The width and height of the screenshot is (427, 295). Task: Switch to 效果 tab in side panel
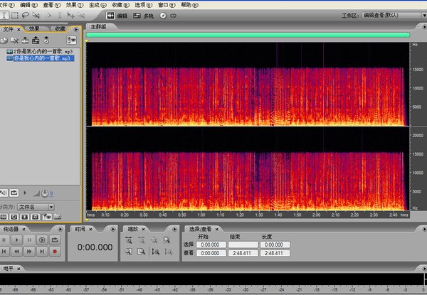(x=34, y=29)
